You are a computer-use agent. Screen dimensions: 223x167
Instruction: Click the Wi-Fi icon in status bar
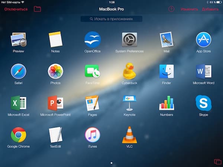pyautogui.click(x=23, y=2)
